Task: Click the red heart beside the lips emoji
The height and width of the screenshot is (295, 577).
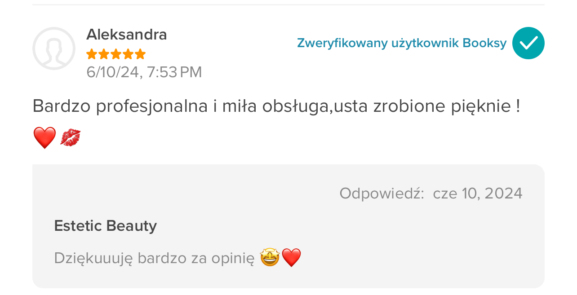Action: coord(44,137)
